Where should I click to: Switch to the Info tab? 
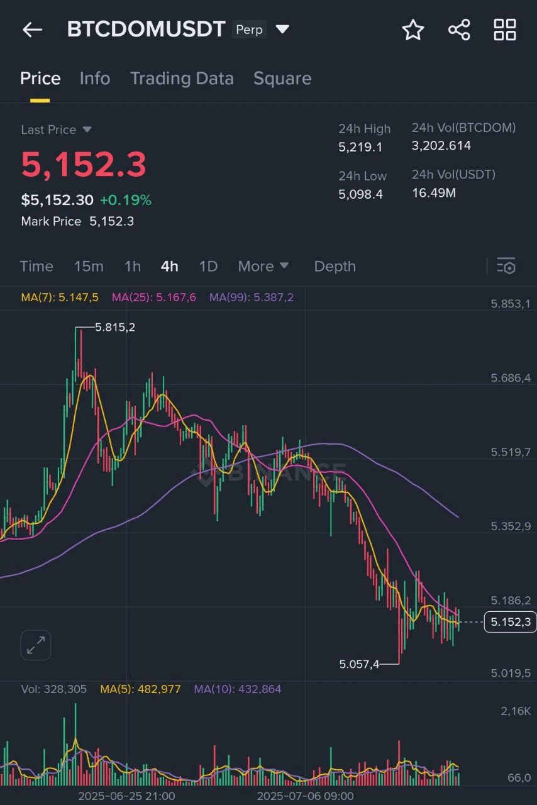(95, 79)
